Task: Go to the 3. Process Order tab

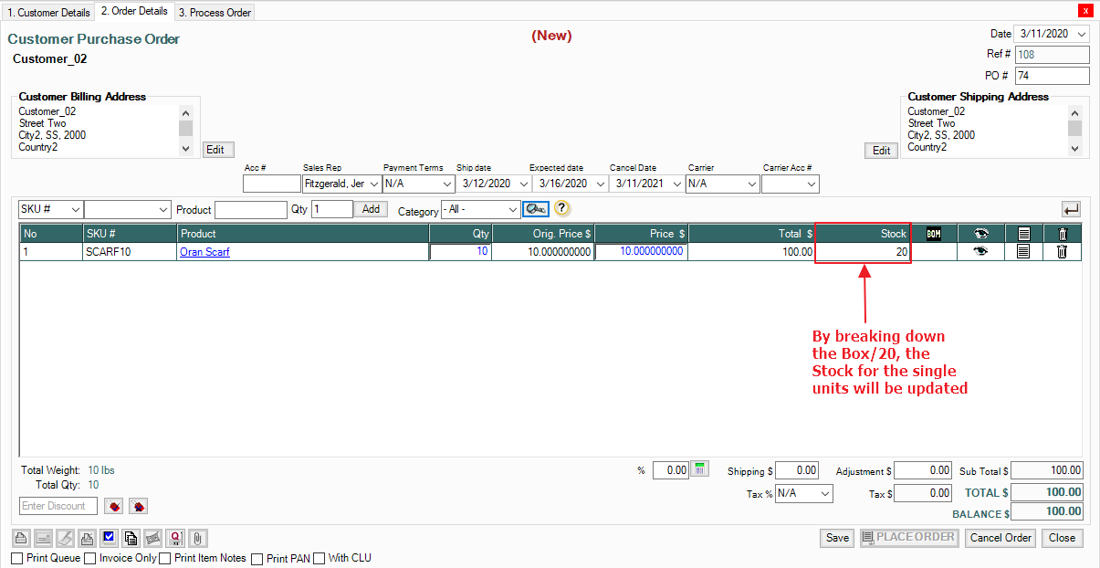Action: tap(215, 13)
